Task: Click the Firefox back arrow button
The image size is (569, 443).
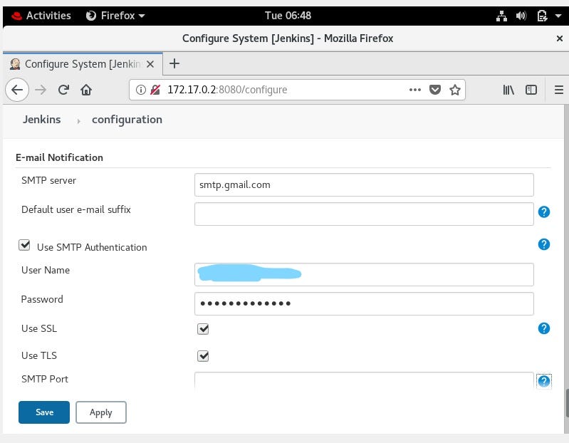Action: pos(17,90)
